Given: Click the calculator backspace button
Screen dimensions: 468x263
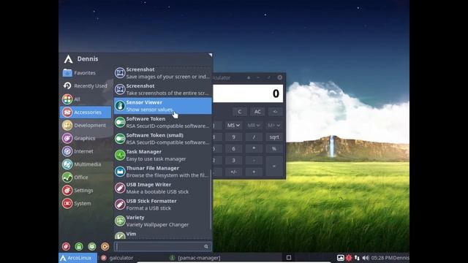Looking at the screenshot, I should [275, 112].
